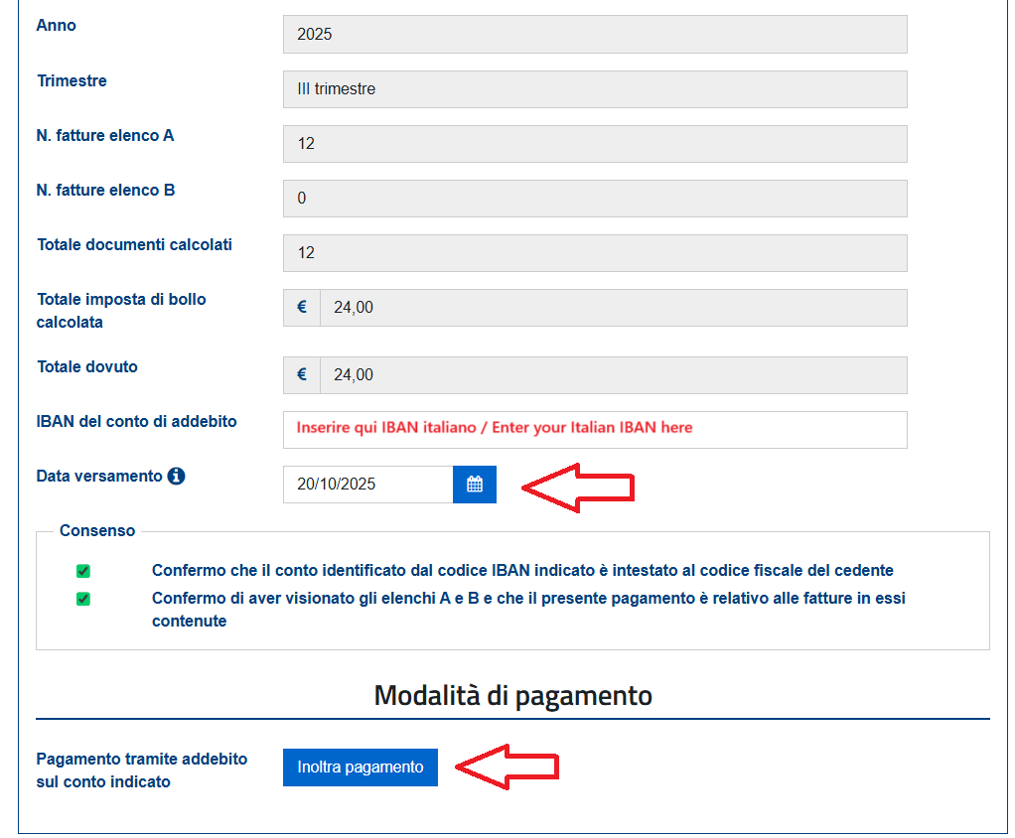This screenshot has height=838, width=1015.
Task: Select the Trimestre field showing III trimestre
Action: tap(592, 89)
